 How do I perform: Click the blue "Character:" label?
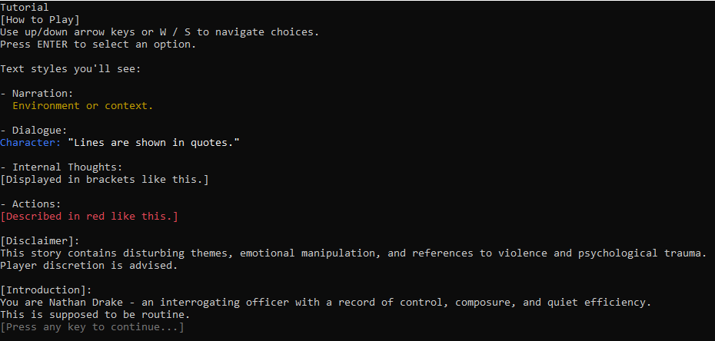point(30,143)
